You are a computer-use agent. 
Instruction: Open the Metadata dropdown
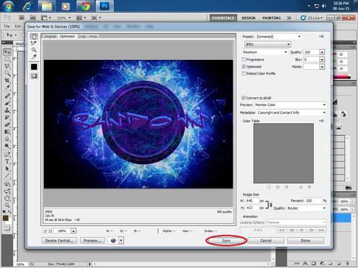click(x=292, y=112)
